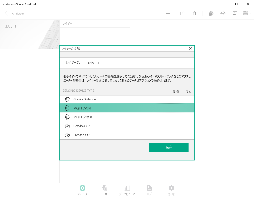Viewport: 254px width, 198px height.
Task: Expand the layout view dropdown chevron
Action: coord(251,13)
